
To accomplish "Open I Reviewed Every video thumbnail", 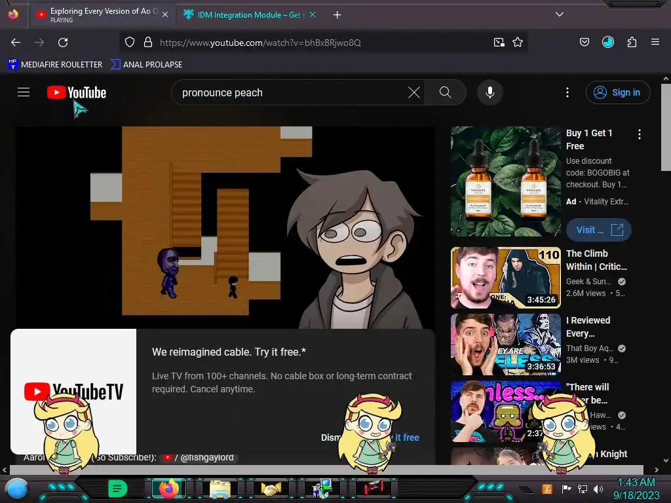I will click(505, 345).
